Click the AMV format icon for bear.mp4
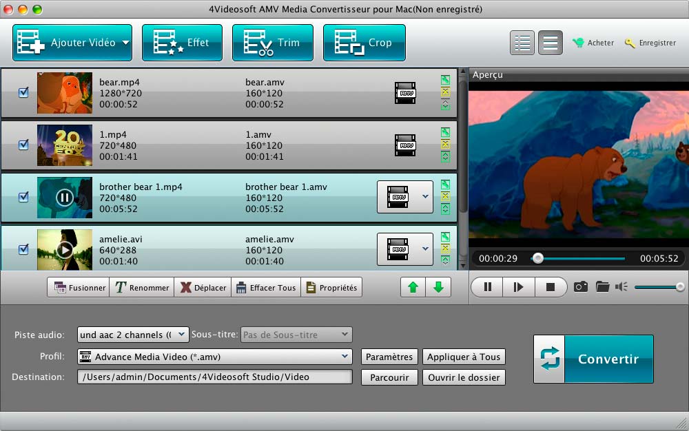This screenshot has height=431, width=689. tap(405, 93)
